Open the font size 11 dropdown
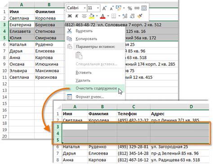The width and height of the screenshot is (213, 164). click(98, 8)
